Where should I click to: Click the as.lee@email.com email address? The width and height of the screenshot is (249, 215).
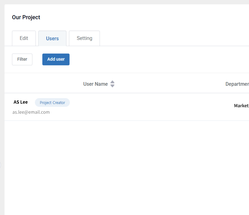(31, 112)
